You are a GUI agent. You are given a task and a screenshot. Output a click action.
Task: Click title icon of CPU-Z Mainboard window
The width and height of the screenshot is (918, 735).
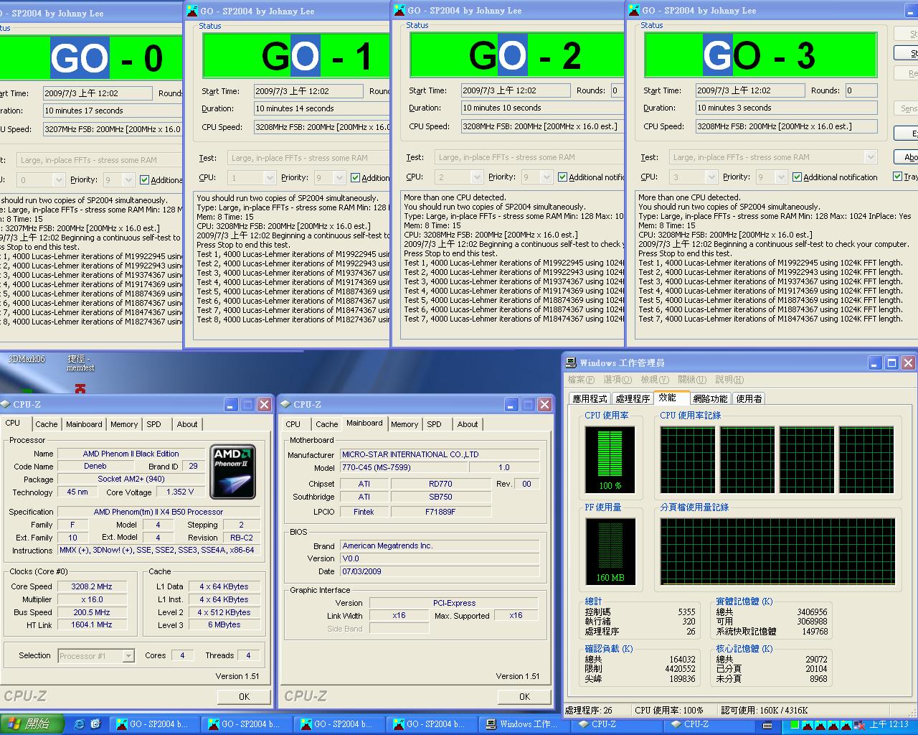pyautogui.click(x=285, y=404)
